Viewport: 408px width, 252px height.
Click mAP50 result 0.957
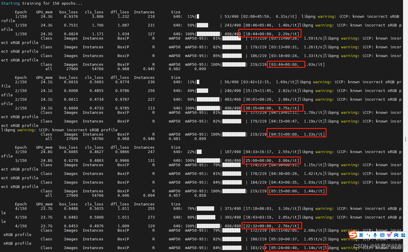pos(174,196)
